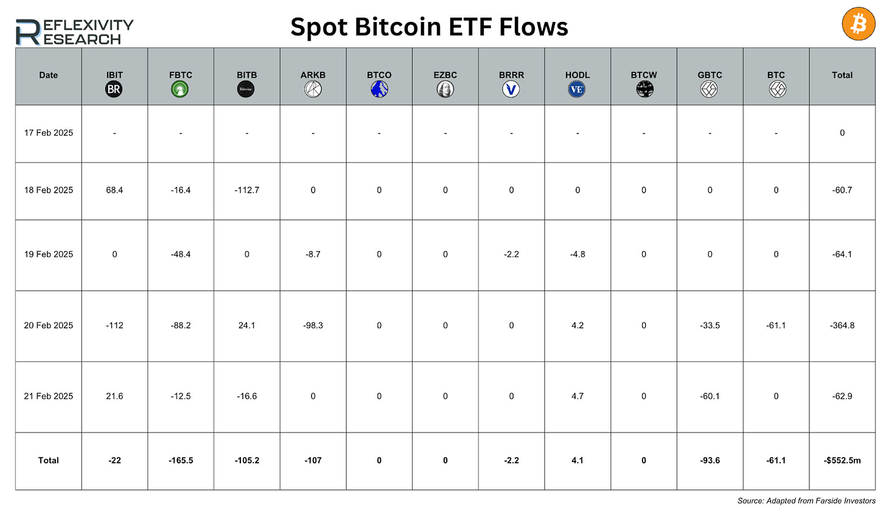
Task: Click the BTCW WisdomTree logo icon
Action: pos(644,89)
